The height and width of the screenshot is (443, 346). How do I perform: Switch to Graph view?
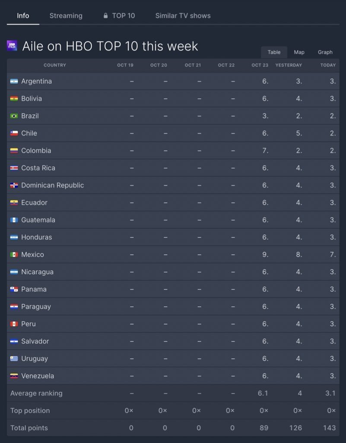(325, 52)
